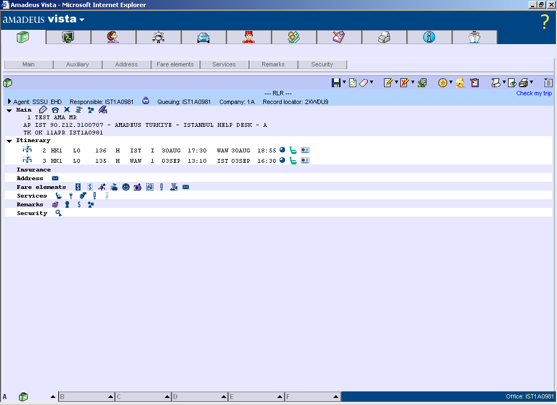Screen dimensions: 557x405
Task: Open the Check my trip link
Action: pyautogui.click(x=534, y=93)
